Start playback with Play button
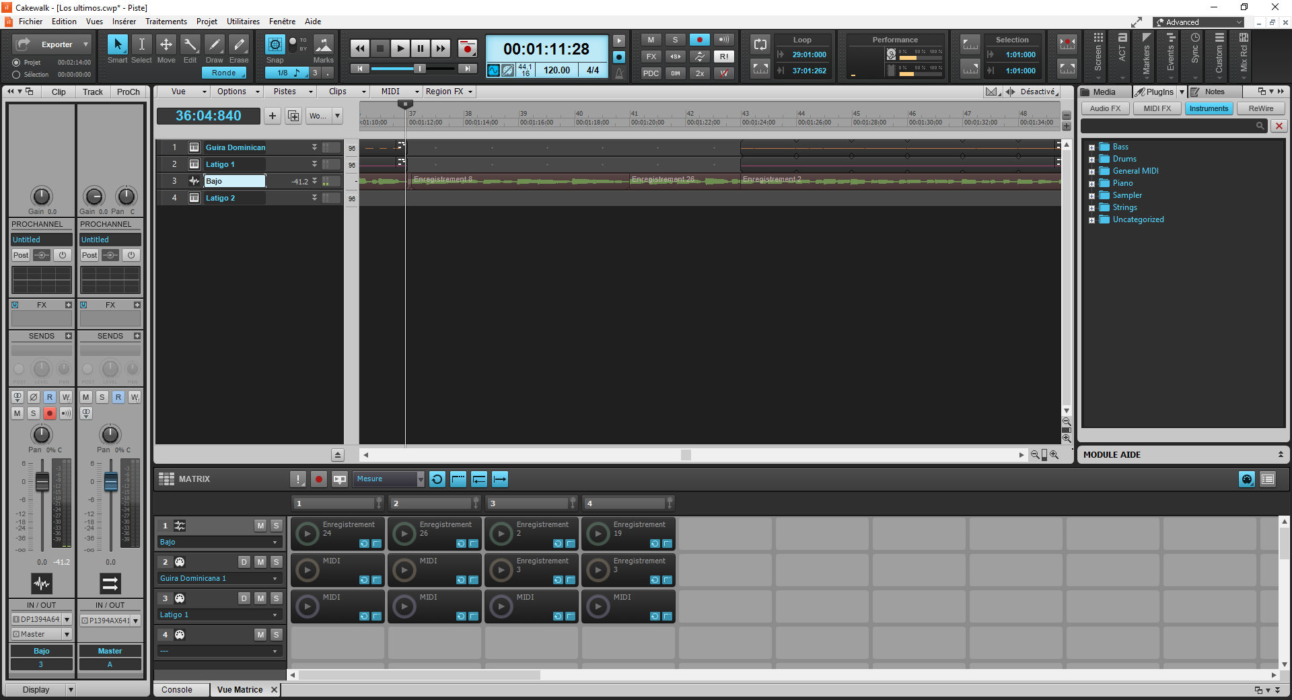The image size is (1292, 700). [400, 48]
